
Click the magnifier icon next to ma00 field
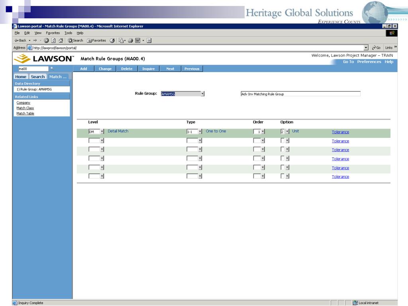(x=52, y=69)
